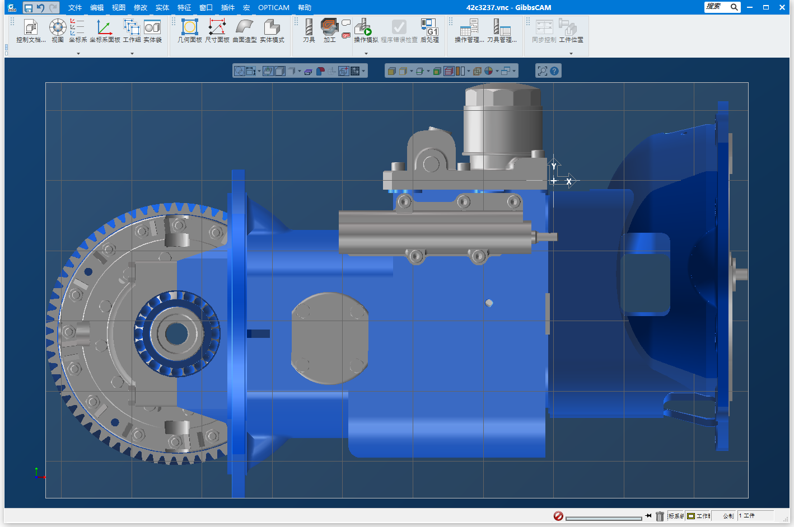Viewport: 794px width, 527px height.
Task: Open the 控制文档 document control
Action: coord(31,31)
